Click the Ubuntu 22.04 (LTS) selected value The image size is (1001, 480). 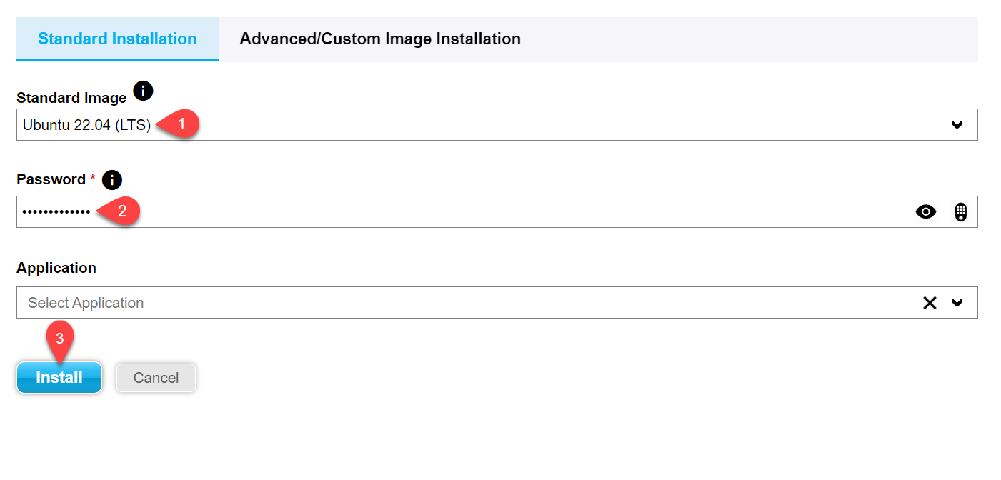pyautogui.click(x=86, y=125)
